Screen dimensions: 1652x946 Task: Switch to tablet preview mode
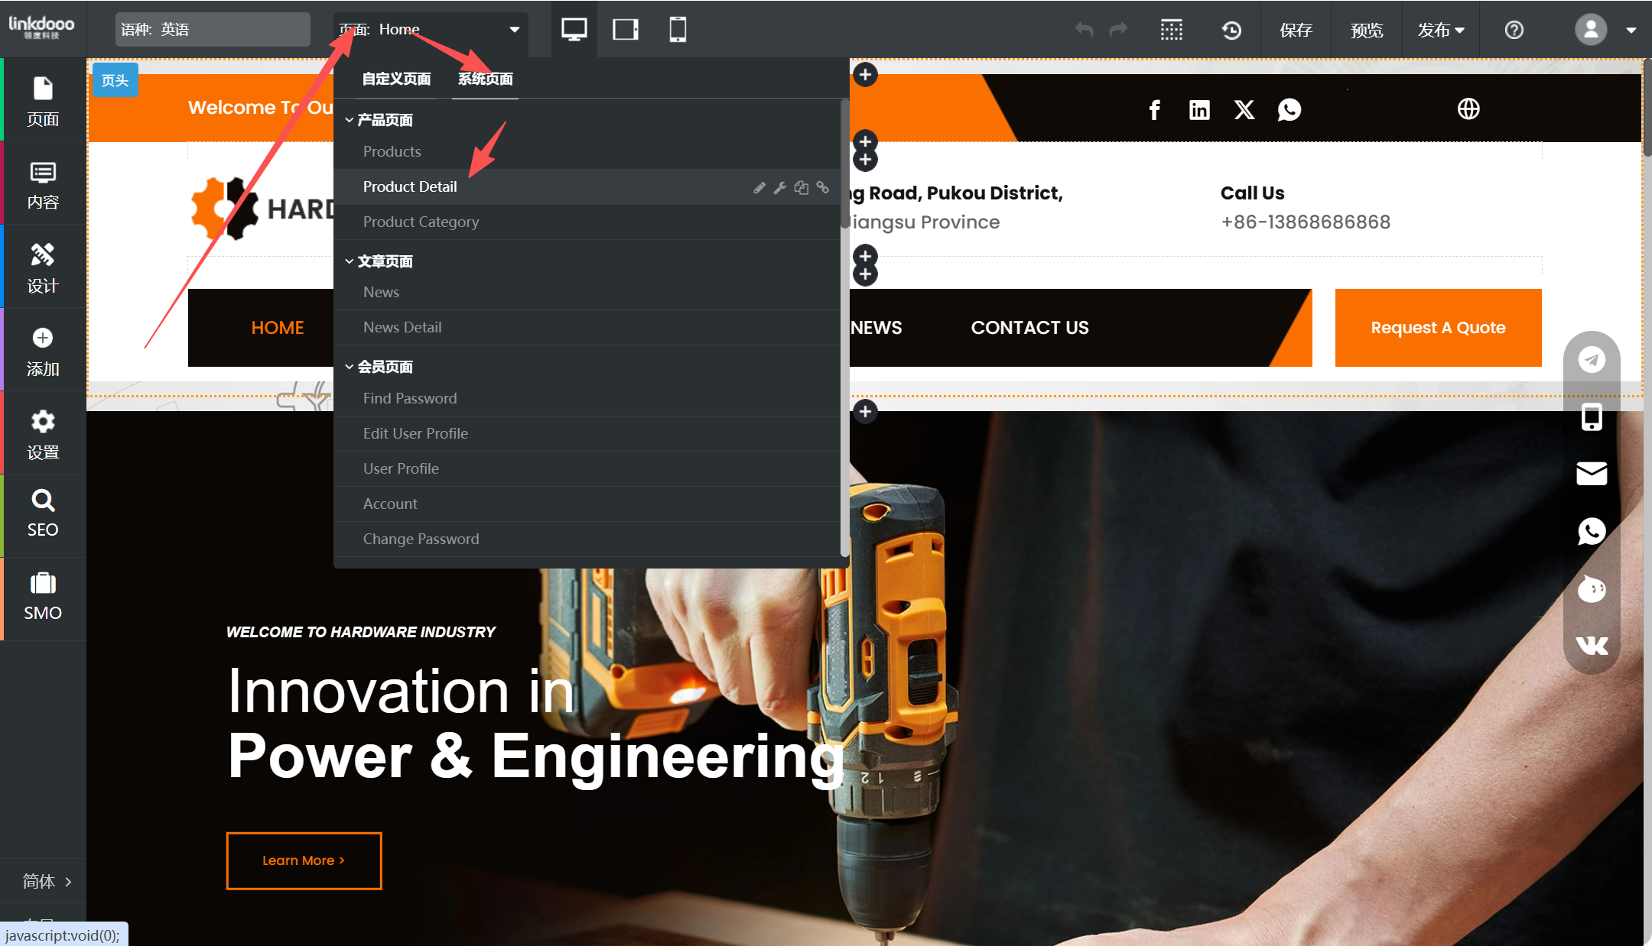[x=625, y=30]
